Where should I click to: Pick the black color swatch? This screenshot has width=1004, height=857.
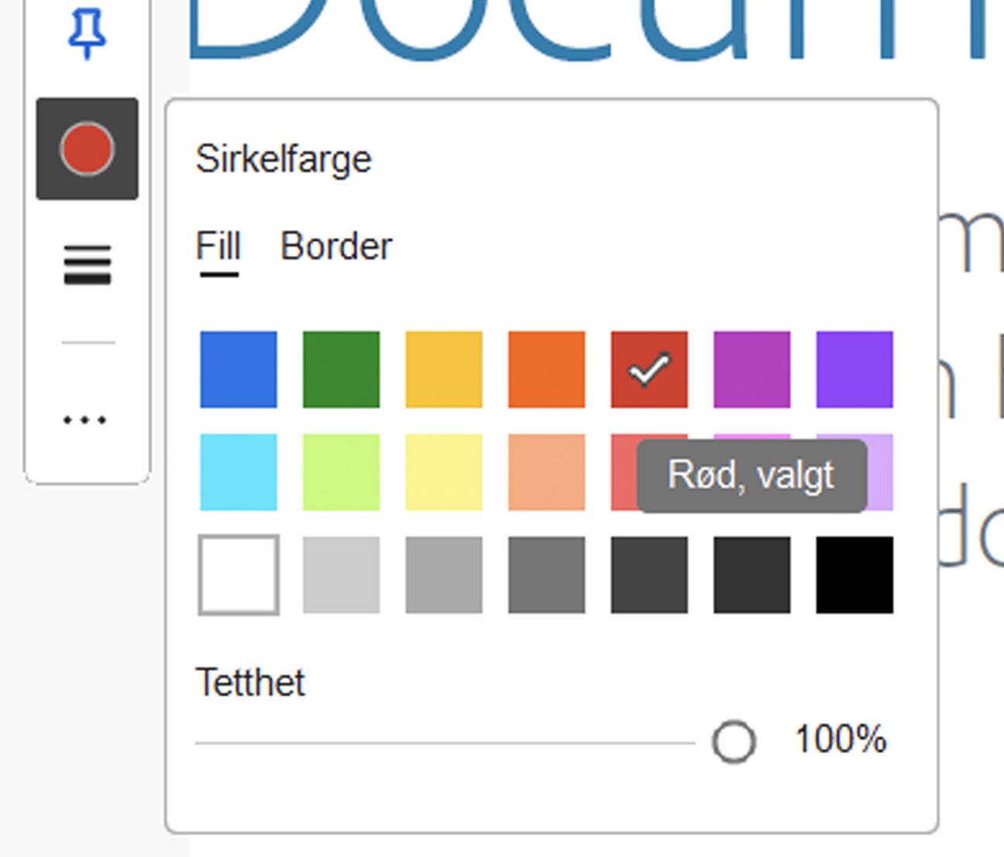pyautogui.click(x=854, y=575)
